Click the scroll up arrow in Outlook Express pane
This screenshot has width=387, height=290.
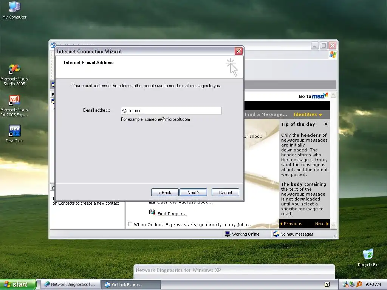coord(333,95)
